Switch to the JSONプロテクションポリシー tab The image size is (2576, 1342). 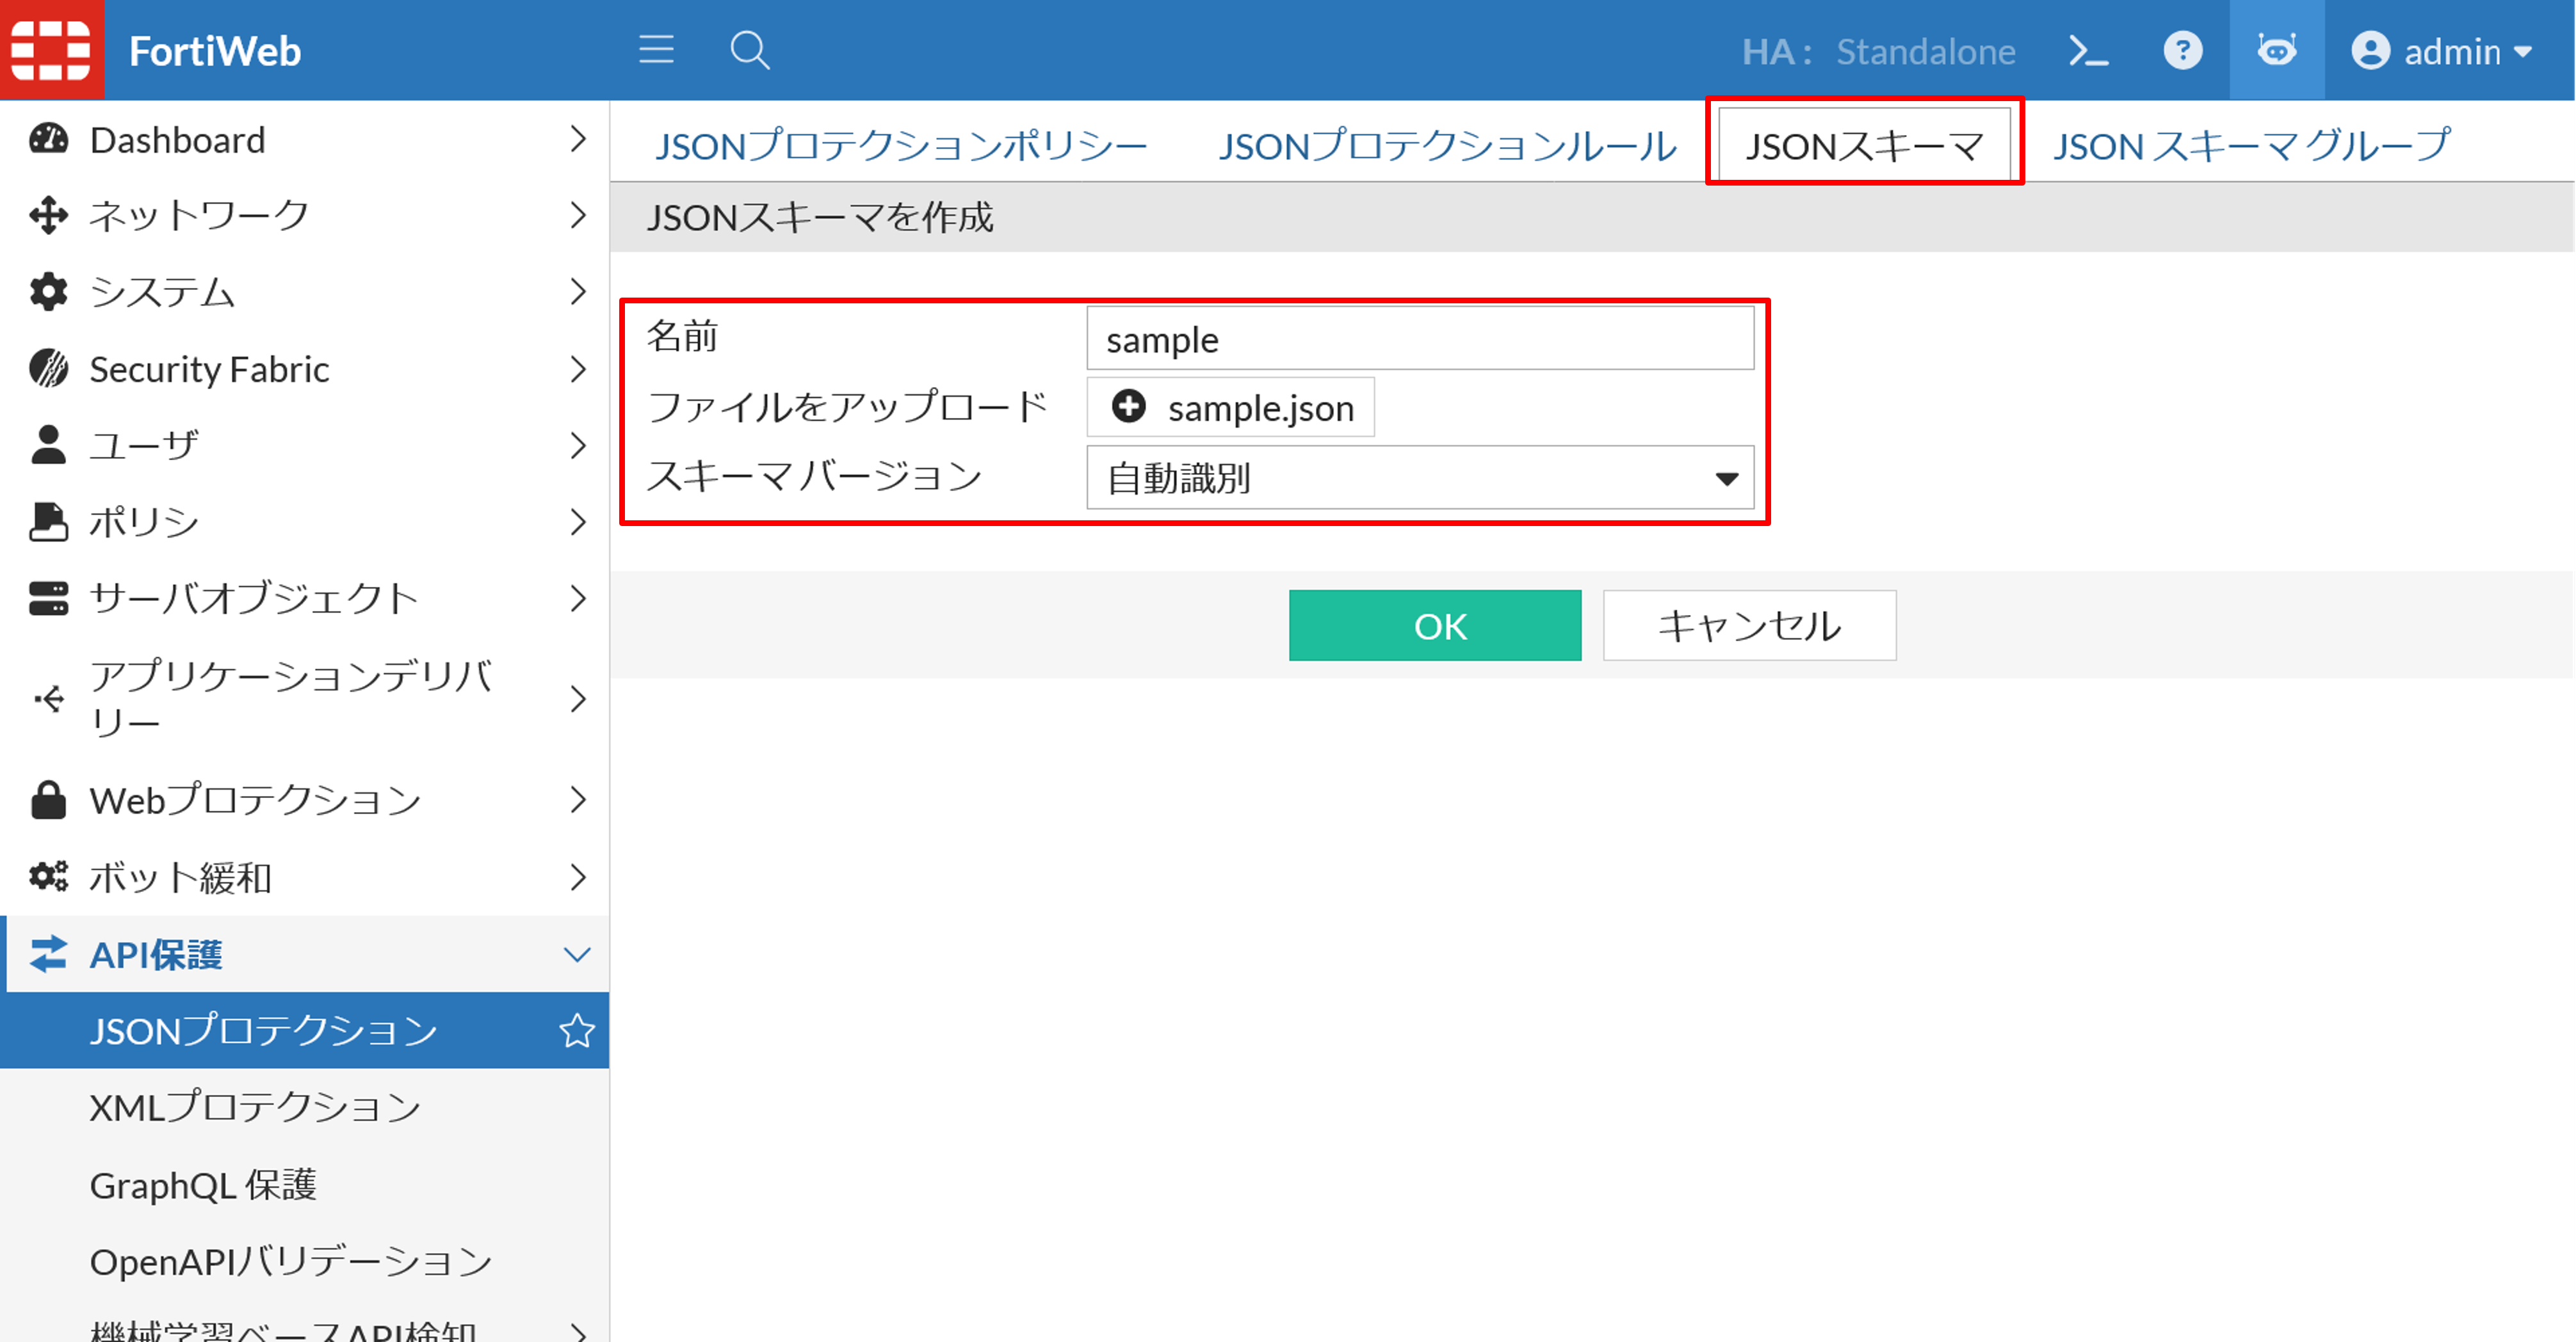pos(901,145)
